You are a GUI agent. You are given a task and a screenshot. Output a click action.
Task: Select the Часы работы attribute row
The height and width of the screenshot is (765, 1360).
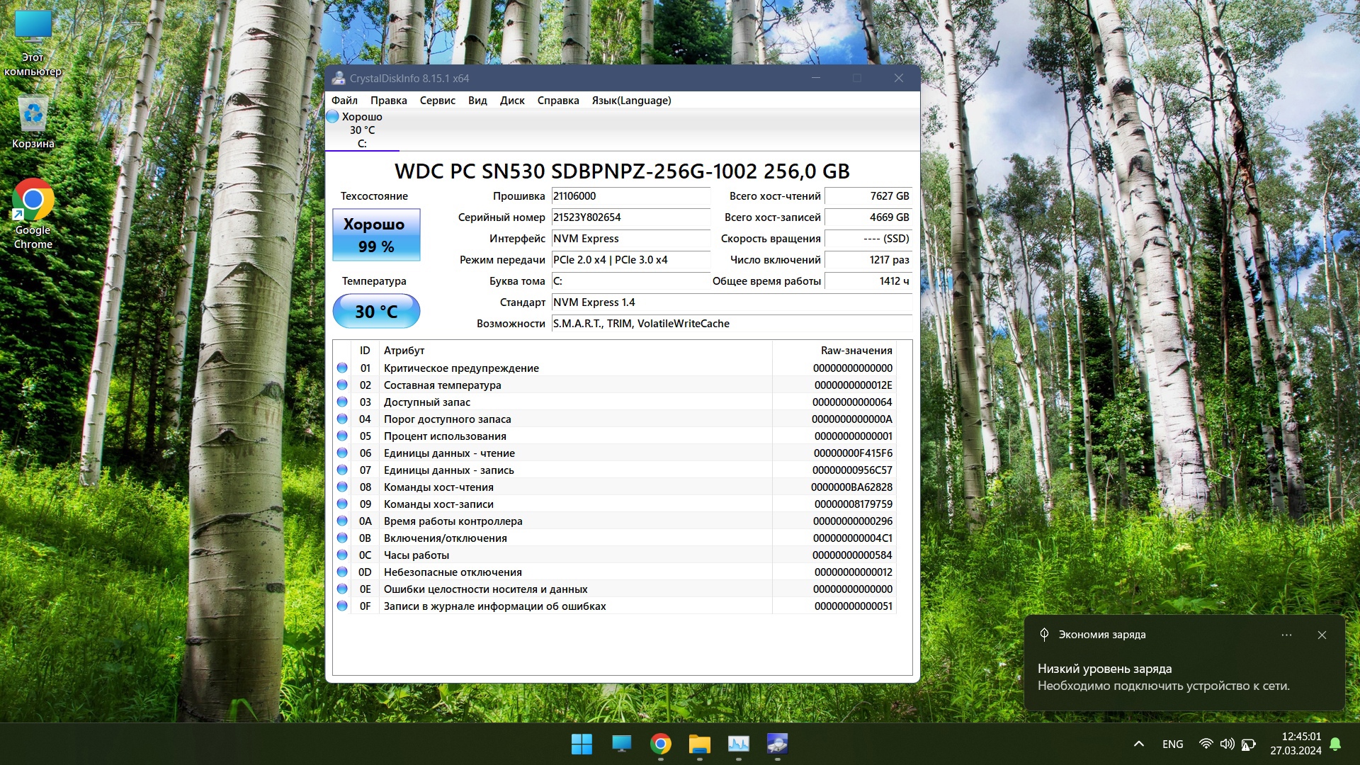click(x=615, y=555)
